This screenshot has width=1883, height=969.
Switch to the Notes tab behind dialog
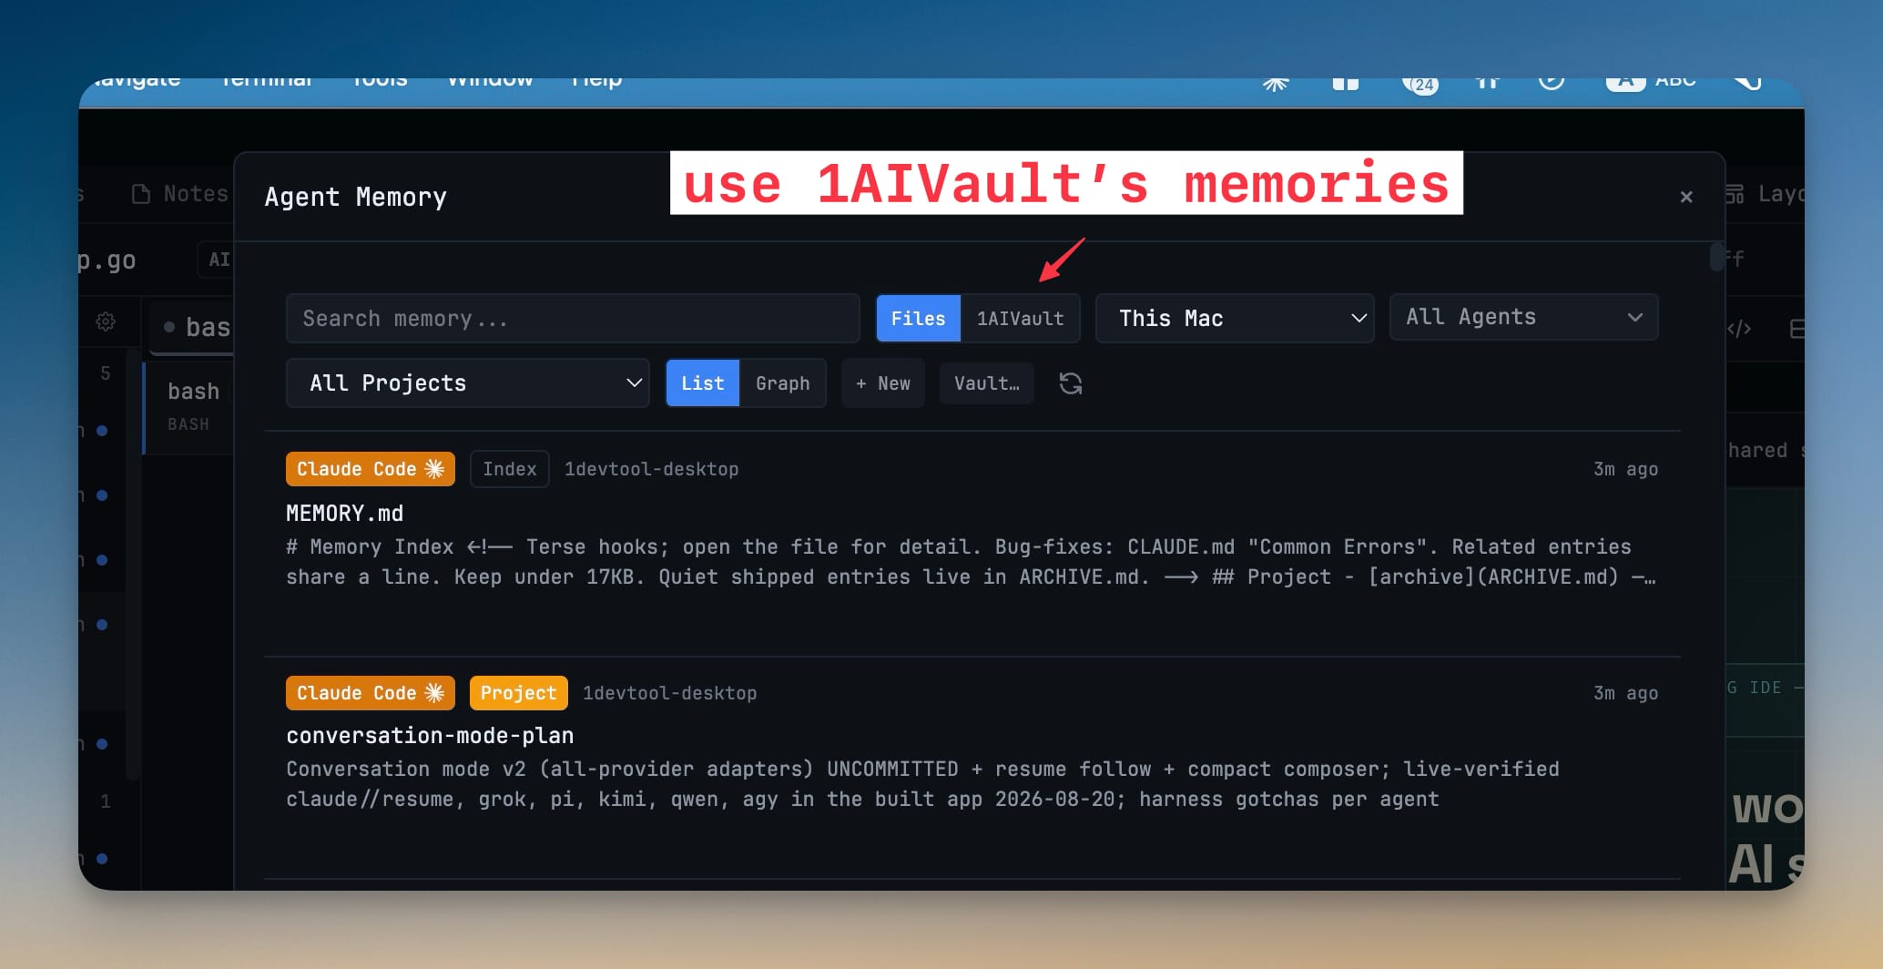click(x=180, y=194)
